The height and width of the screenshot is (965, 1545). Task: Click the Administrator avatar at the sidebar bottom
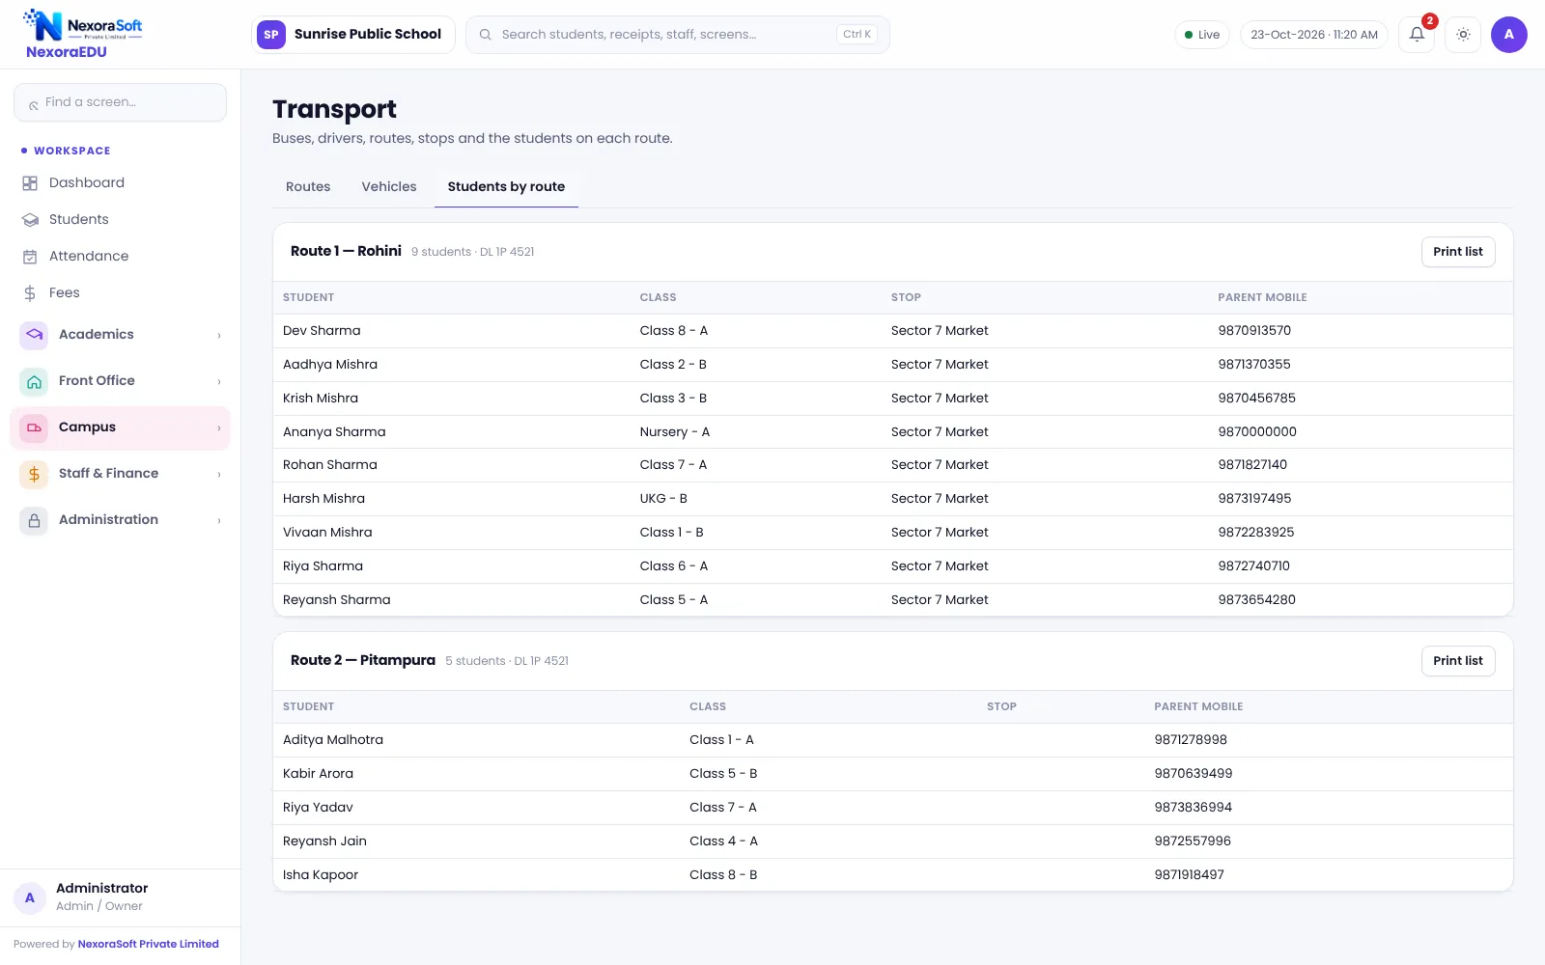click(30, 897)
